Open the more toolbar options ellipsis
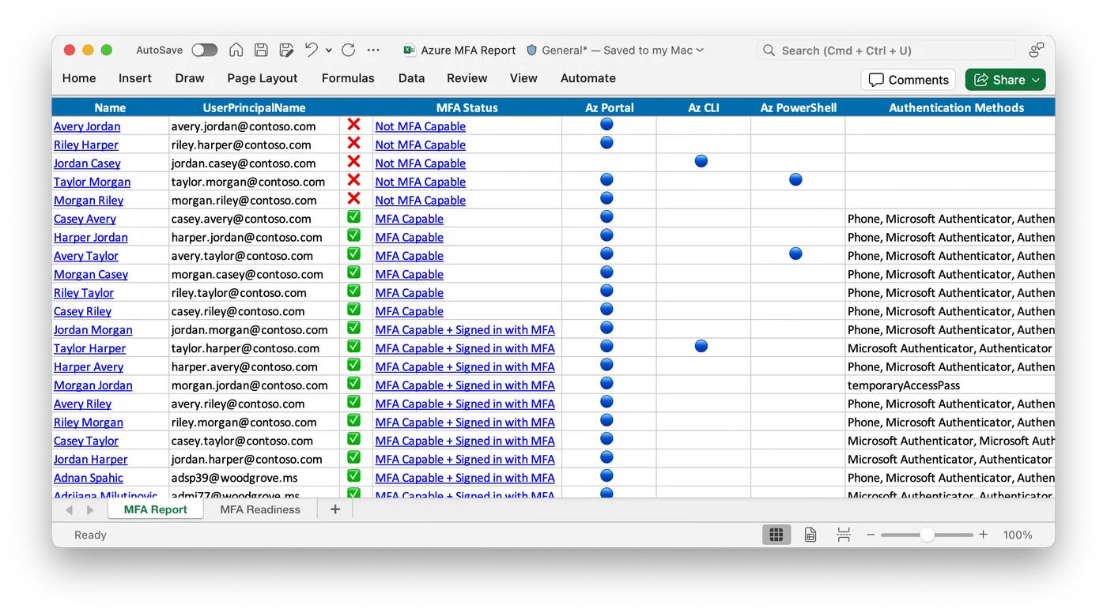Image resolution: width=1107 pixels, height=616 pixels. point(374,50)
